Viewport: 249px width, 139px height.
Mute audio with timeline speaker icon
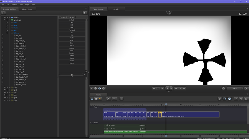(x=241, y=99)
